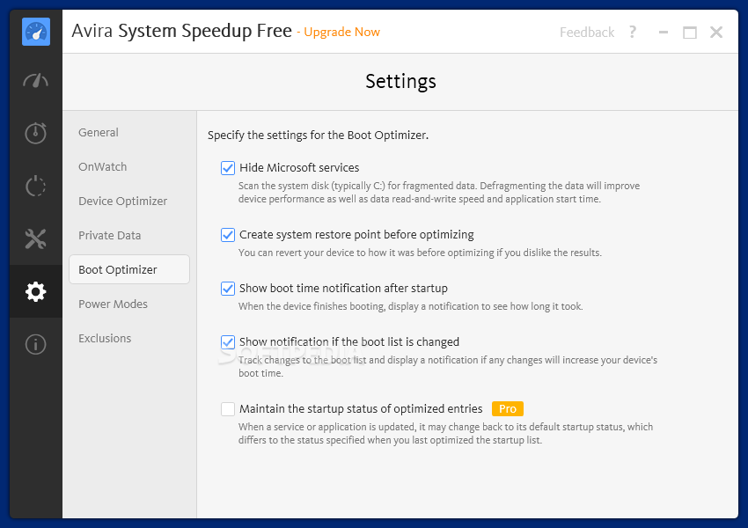The image size is (748, 528).
Task: Click the 'You can revert your device' description
Action: coord(420,253)
